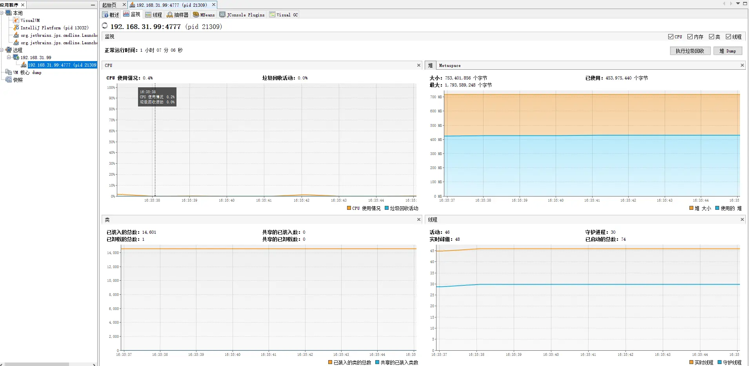
Task: Close the 起始页 start page tab
Action: 124,5
